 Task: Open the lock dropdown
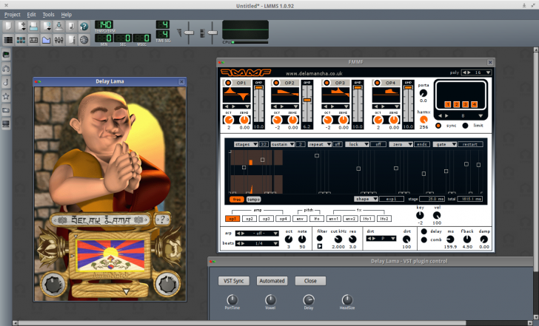(x=357, y=144)
